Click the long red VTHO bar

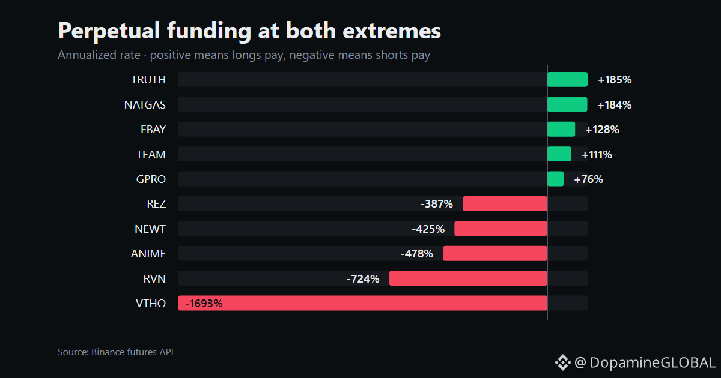pos(362,303)
